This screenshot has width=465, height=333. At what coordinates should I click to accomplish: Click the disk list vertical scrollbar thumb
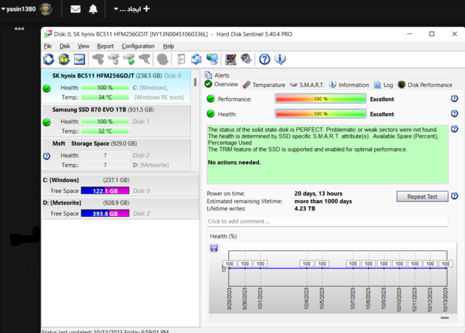[195, 82]
